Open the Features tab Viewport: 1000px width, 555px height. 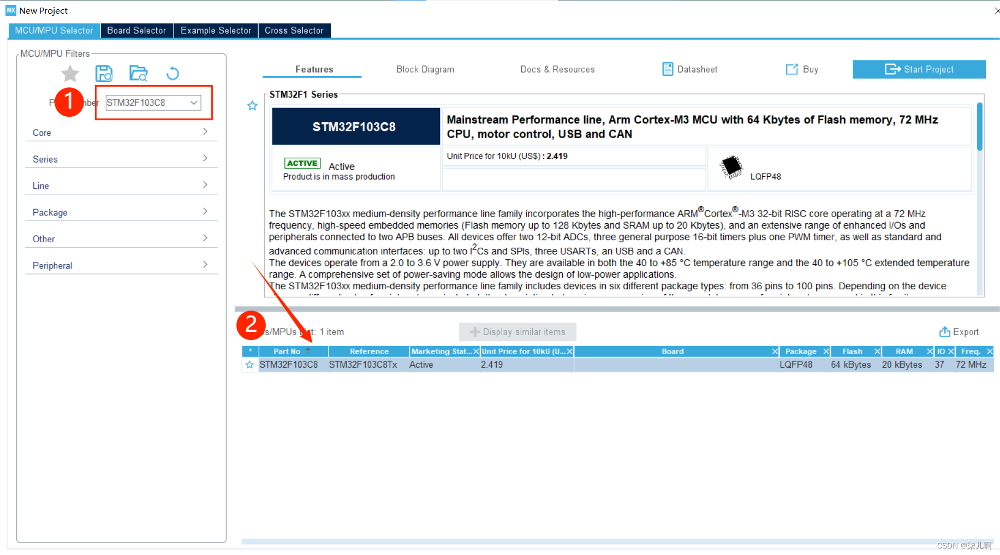[x=314, y=69]
